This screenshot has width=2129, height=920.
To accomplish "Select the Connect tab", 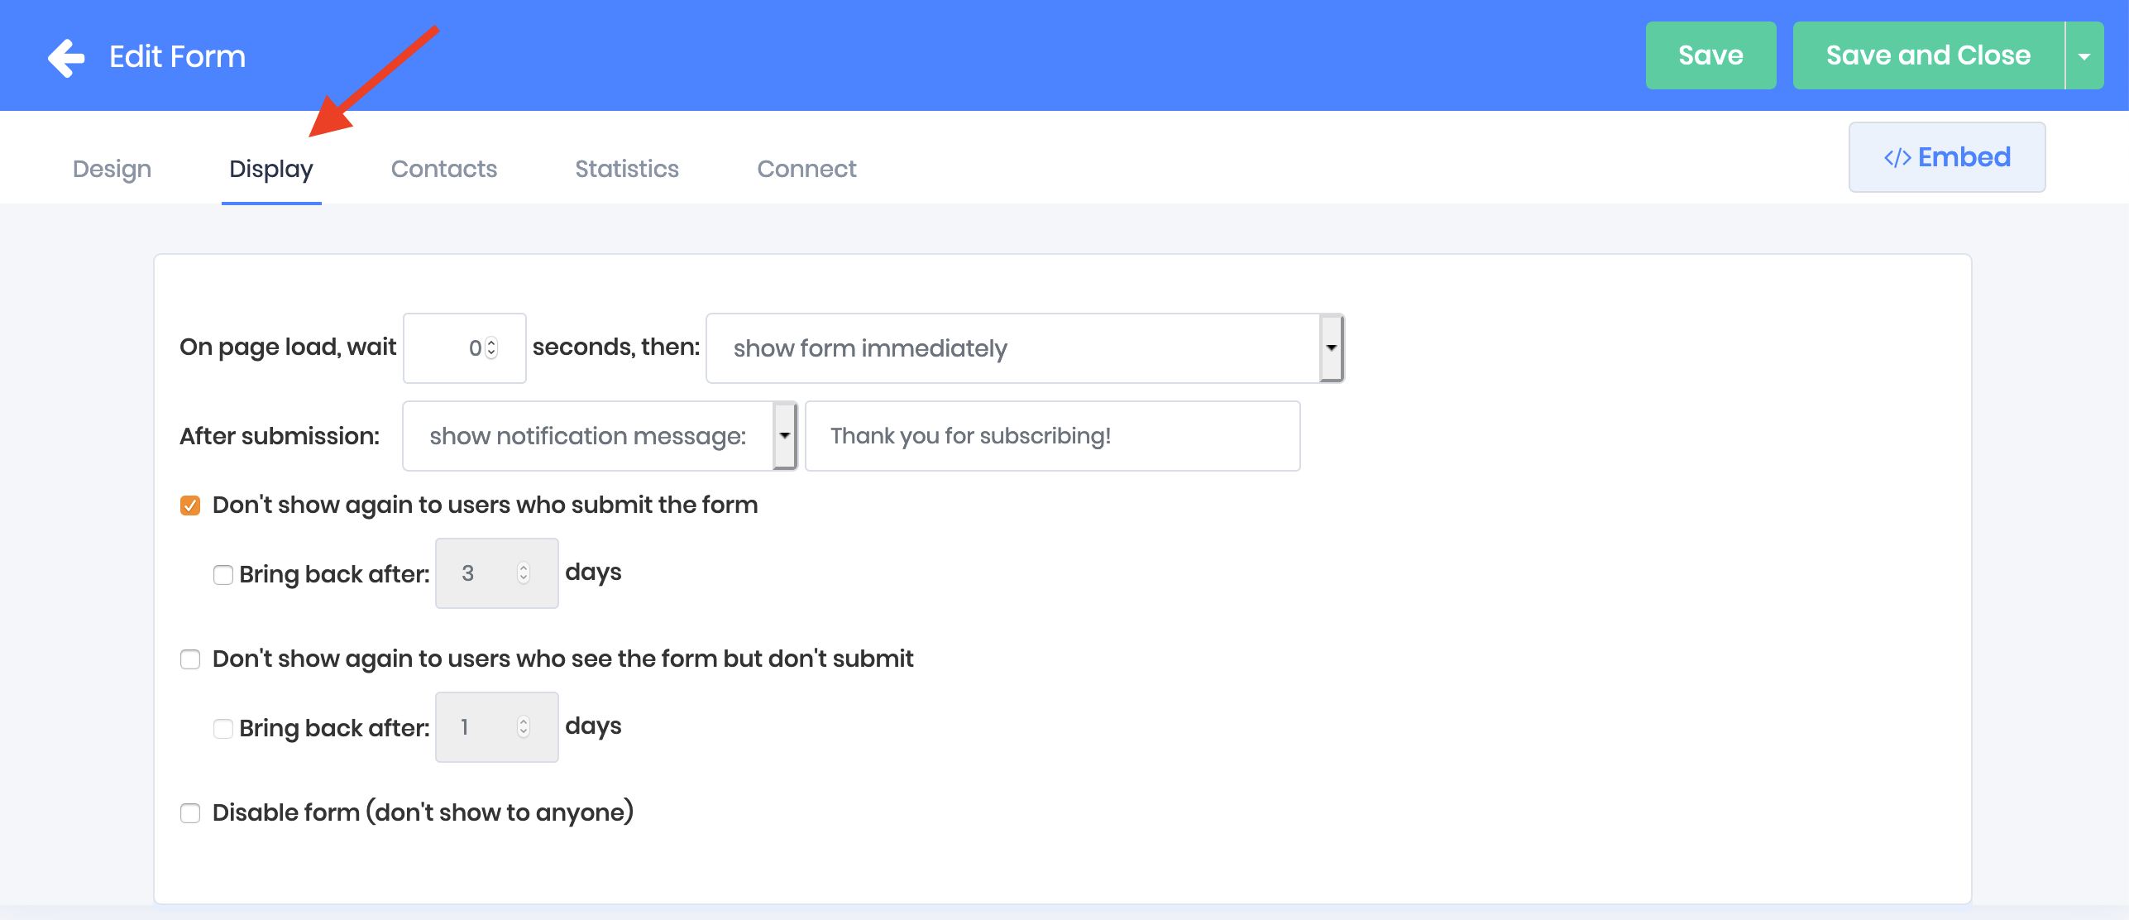I will click(x=806, y=169).
